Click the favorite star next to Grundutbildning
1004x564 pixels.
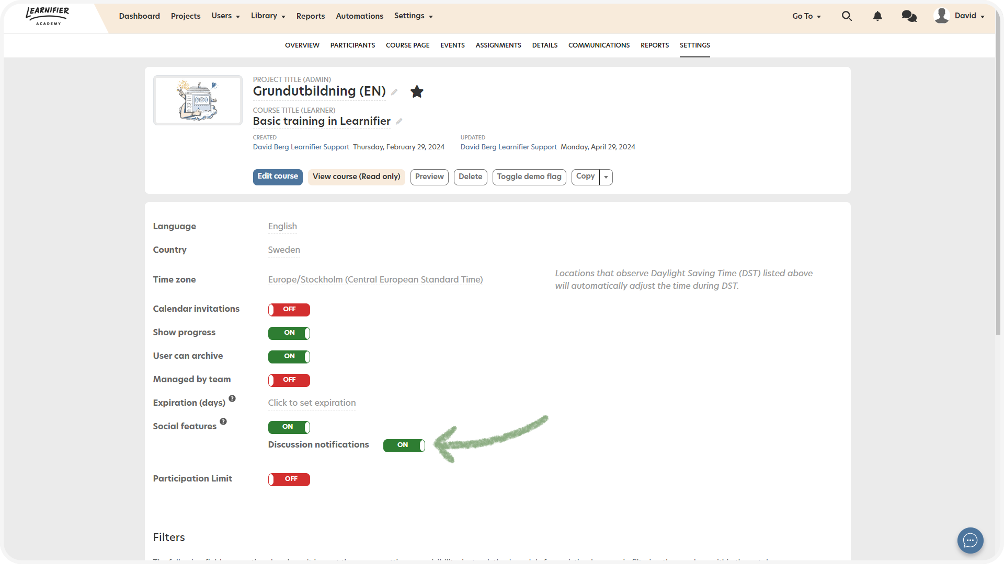[417, 92]
